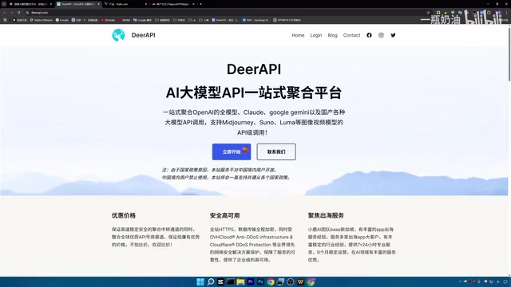
Task: Go forward with browser forward arrow
Action: pyautogui.click(x=11, y=13)
